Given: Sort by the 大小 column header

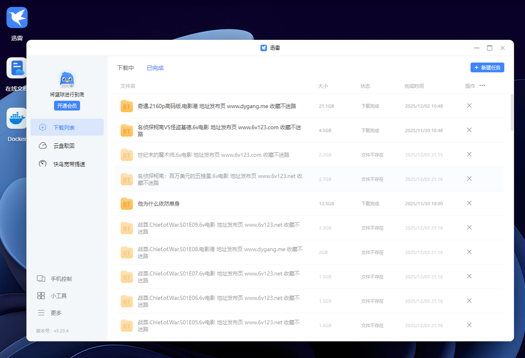Looking at the screenshot, I should [323, 86].
